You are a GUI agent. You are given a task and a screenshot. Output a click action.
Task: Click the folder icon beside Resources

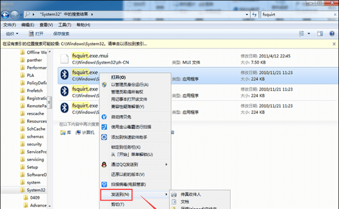22,121
